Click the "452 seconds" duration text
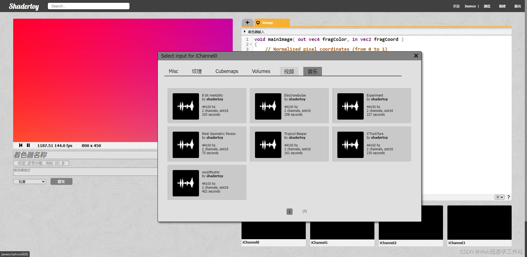The width and height of the screenshot is (527, 257). click(x=211, y=191)
